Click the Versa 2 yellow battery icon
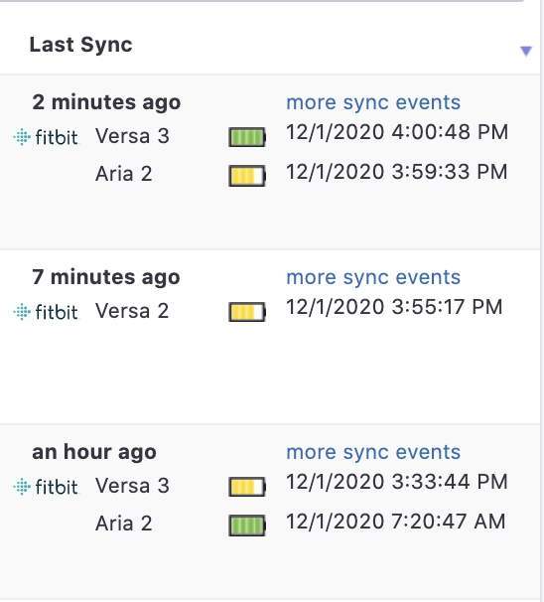The image size is (544, 602). 247,312
